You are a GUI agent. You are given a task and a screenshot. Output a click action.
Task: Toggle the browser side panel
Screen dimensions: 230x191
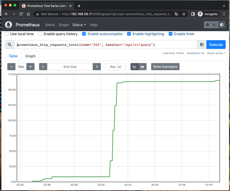click(193, 14)
